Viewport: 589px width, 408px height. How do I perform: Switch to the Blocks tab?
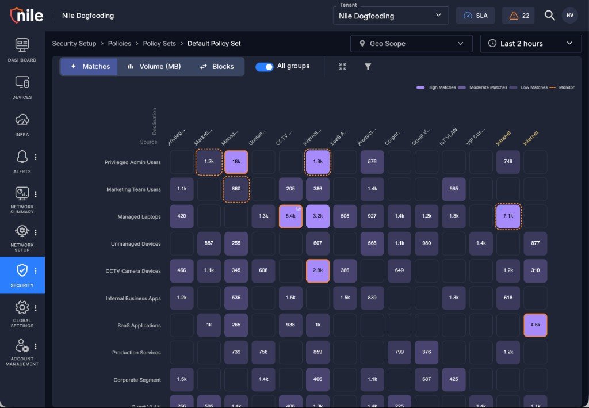click(x=217, y=67)
